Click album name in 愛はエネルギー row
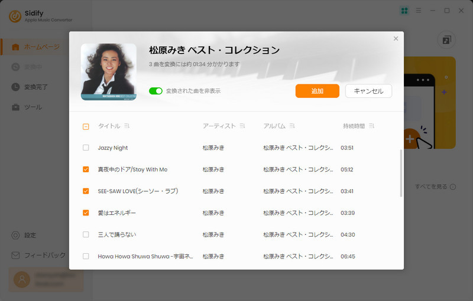Image resolution: width=473 pixels, height=301 pixels. (x=298, y=213)
